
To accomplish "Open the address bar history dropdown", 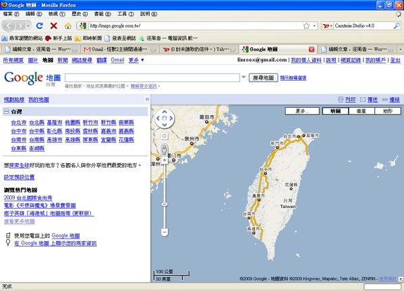I will [x=314, y=26].
